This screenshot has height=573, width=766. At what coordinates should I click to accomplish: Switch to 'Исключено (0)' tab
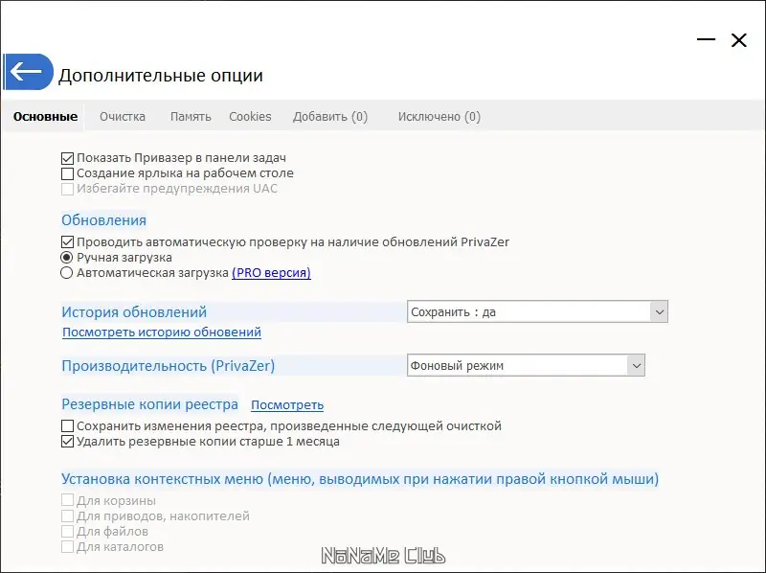pyautogui.click(x=439, y=117)
